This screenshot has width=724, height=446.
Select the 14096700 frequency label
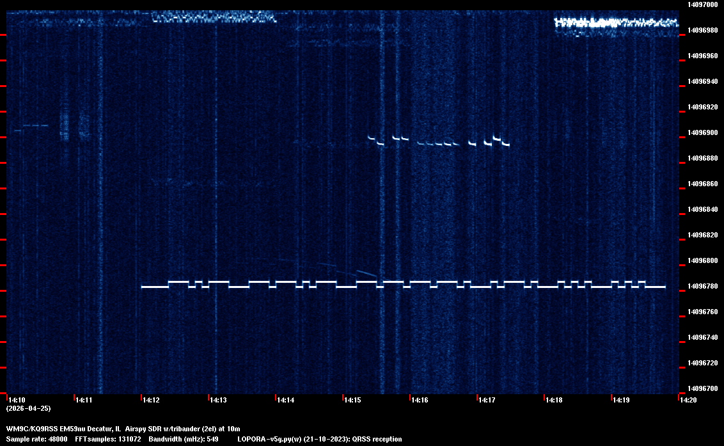click(x=702, y=388)
